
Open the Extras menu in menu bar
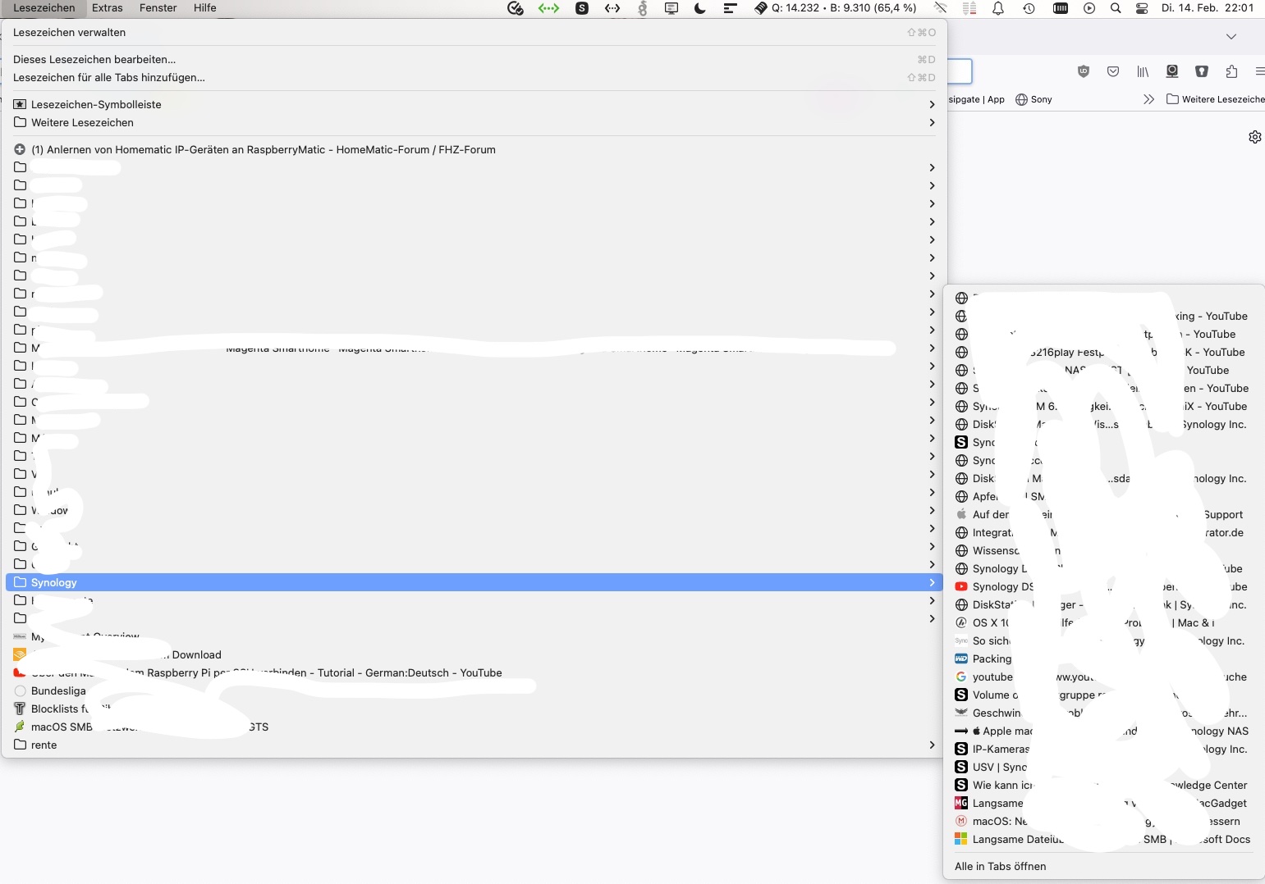coord(107,8)
